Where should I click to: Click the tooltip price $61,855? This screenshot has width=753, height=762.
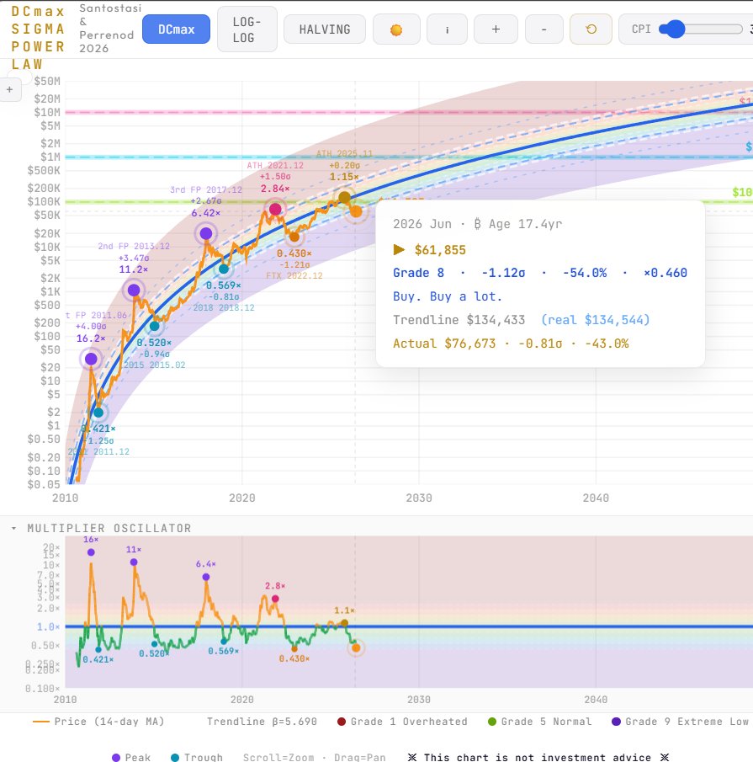[440, 250]
